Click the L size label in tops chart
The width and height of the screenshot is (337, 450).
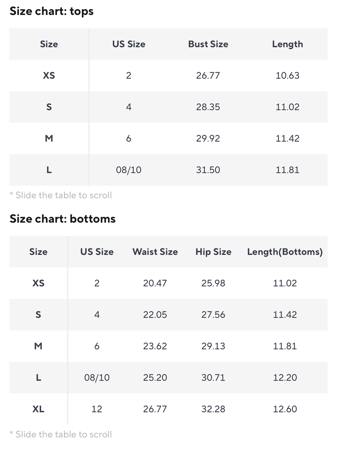(49, 170)
